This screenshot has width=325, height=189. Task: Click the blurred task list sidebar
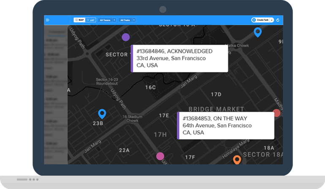point(56,93)
